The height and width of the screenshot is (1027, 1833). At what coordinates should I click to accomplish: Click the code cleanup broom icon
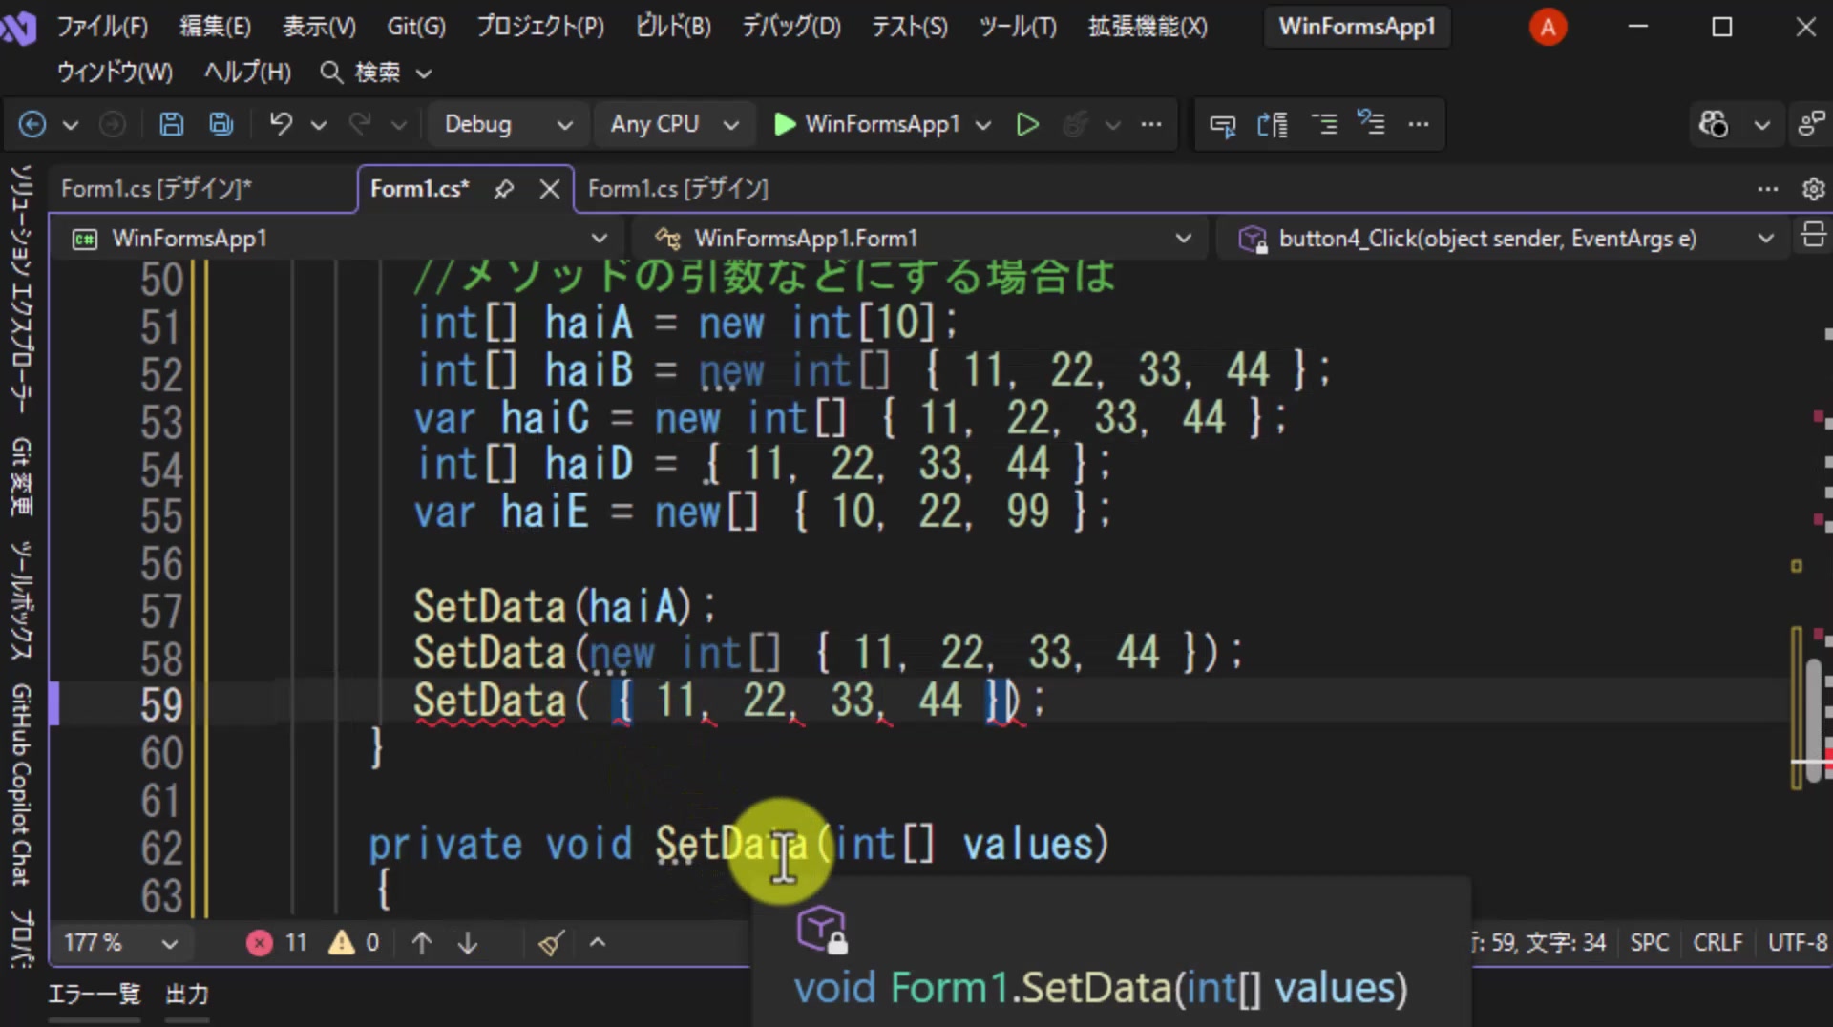point(551,943)
